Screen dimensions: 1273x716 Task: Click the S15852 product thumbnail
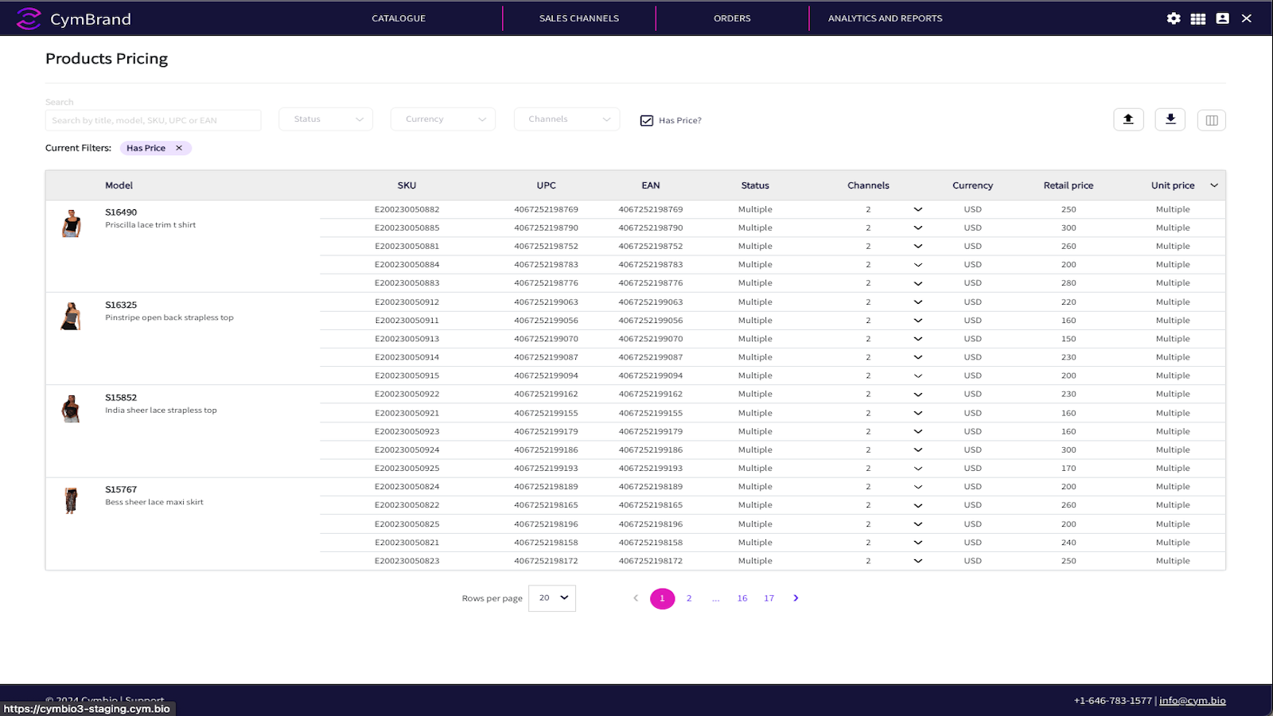[72, 408]
